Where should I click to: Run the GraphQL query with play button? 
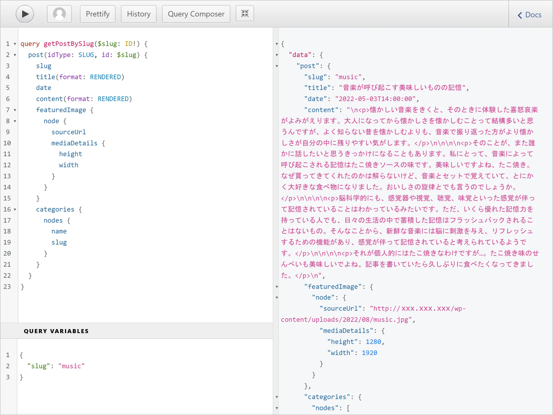tap(25, 14)
